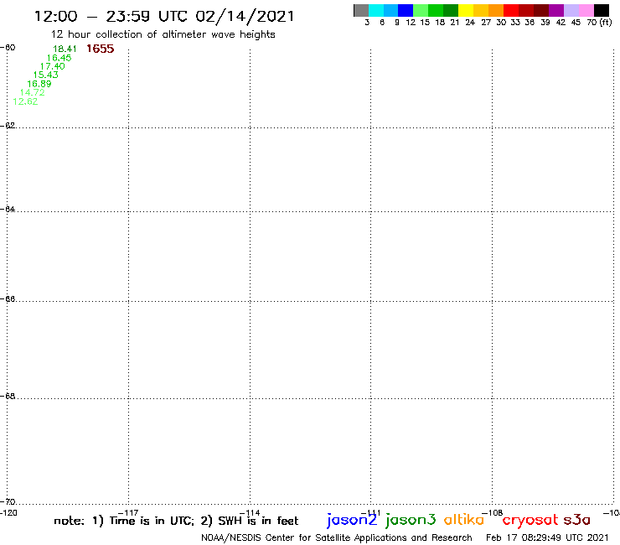Click the yellow swatch in the color scale
Image resolution: width=620 pixels, height=545 pixels.
[466, 10]
